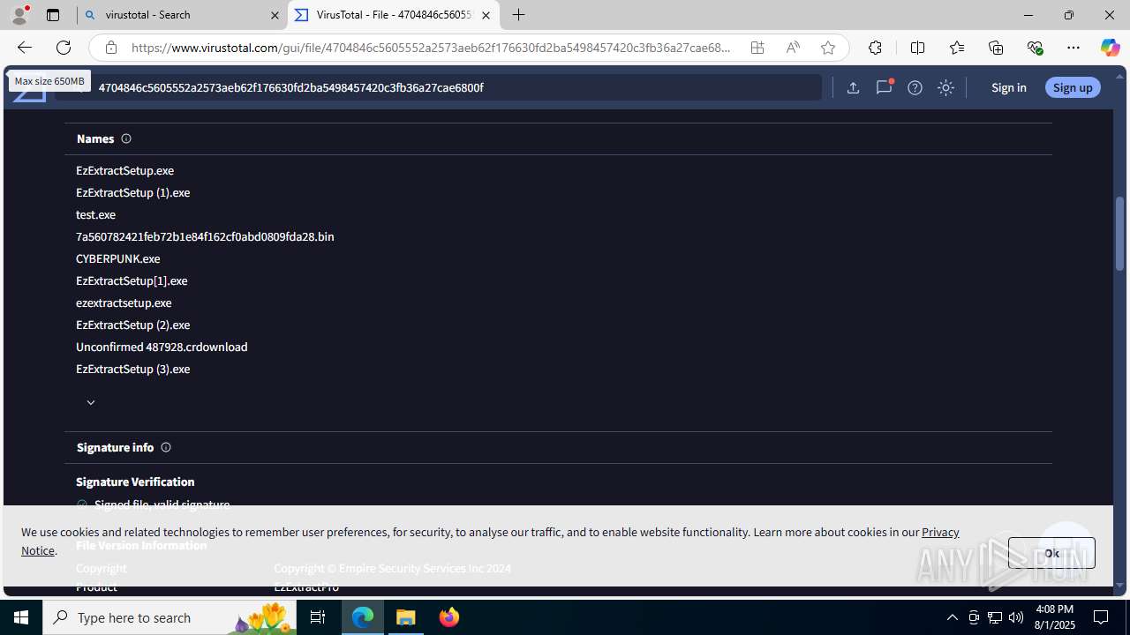Refresh the VirusTotal page
1130x635 pixels.
[x=64, y=48]
